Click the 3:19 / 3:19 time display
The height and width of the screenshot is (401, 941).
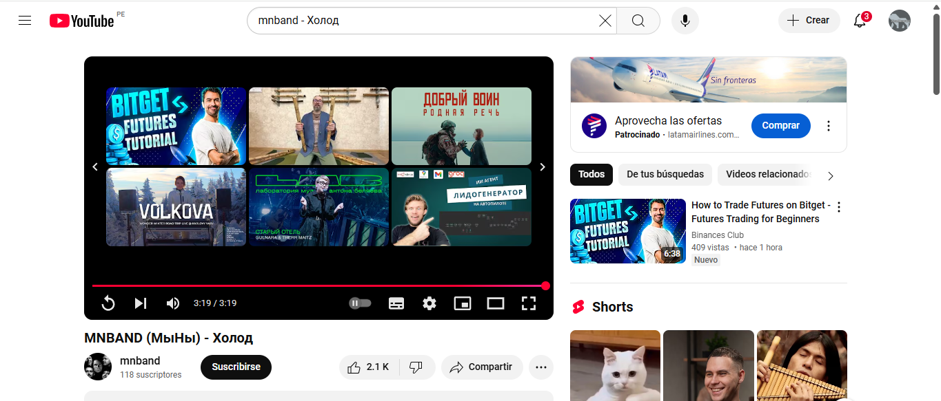coord(215,303)
